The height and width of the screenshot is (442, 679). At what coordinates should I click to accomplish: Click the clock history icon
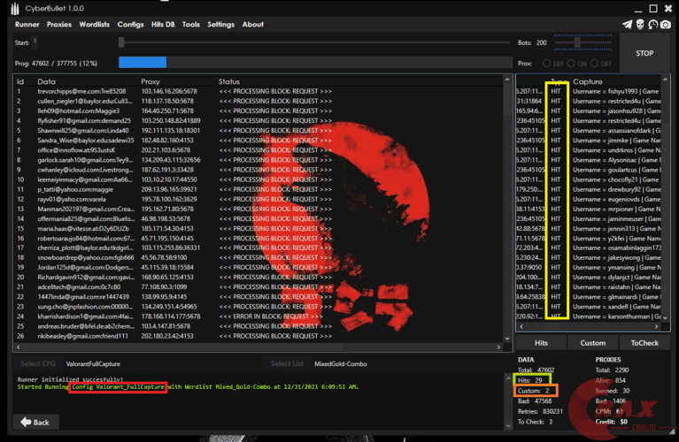point(652,24)
